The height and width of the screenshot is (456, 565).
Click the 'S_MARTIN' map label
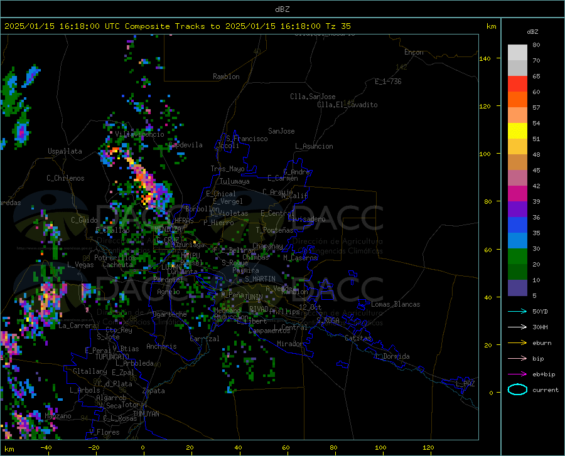click(x=260, y=279)
